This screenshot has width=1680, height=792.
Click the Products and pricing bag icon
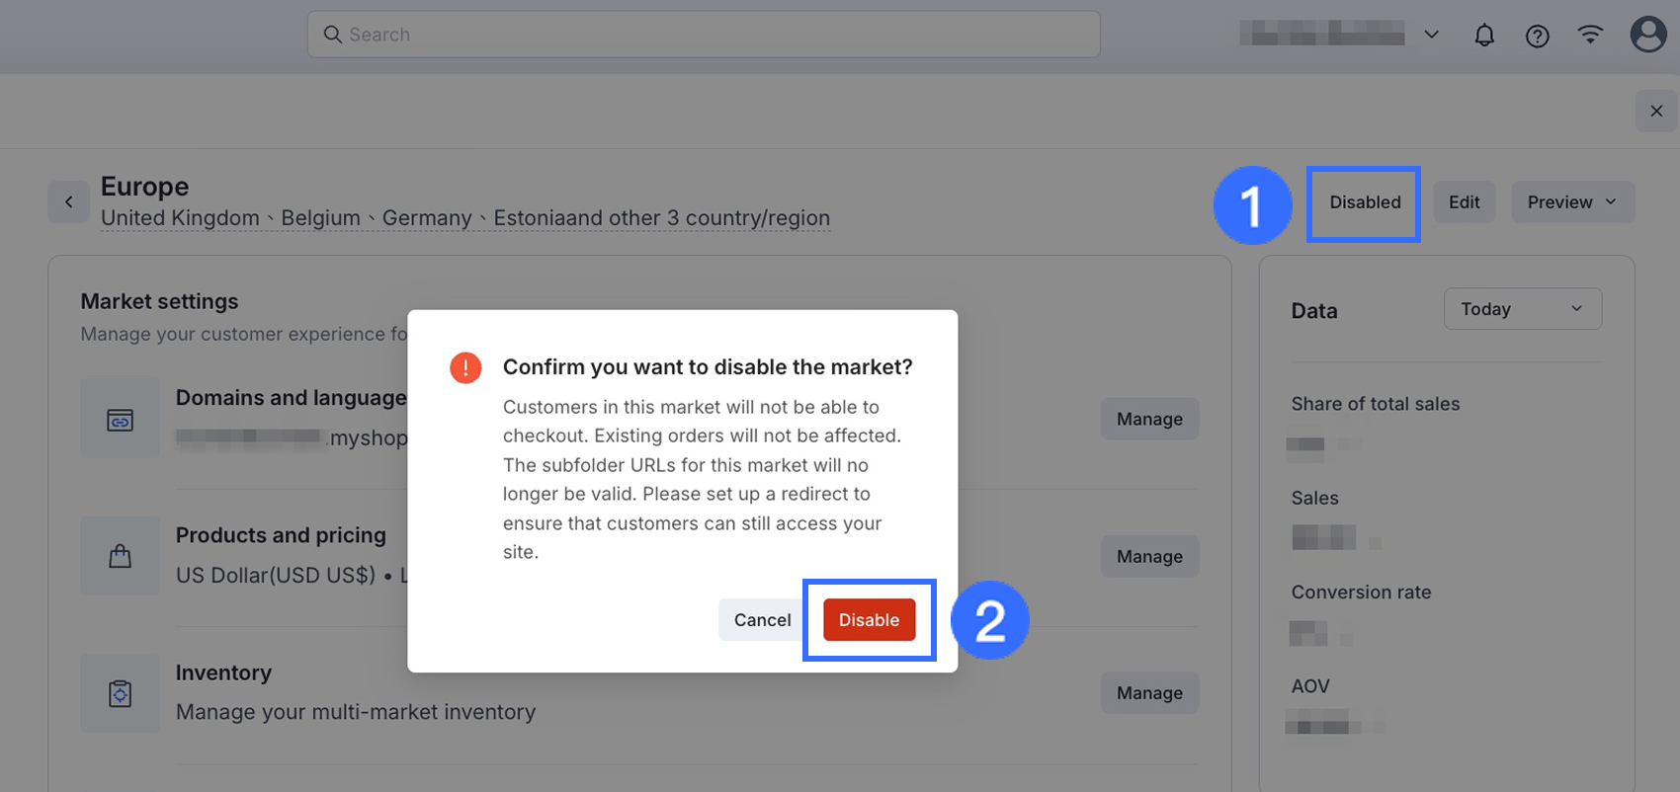point(120,556)
